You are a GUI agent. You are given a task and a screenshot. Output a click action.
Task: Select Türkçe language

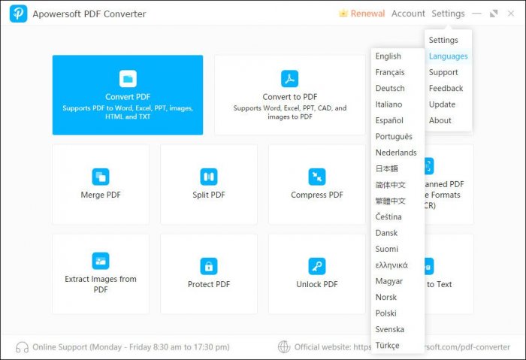tap(398, 345)
